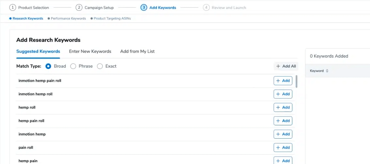Switch to Enter New Keywords tab

90,51
